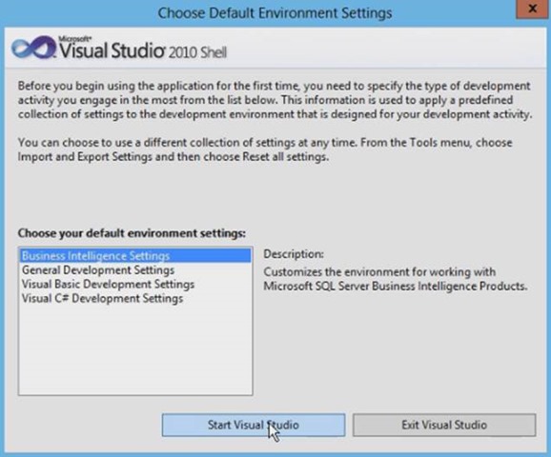Select Business Intelligence Settings in the list

(x=135, y=255)
